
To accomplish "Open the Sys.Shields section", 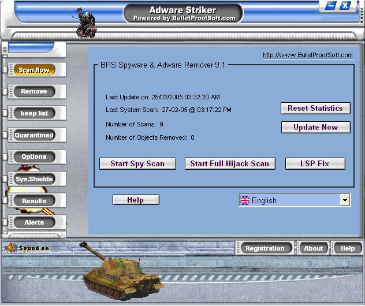I will click(35, 179).
